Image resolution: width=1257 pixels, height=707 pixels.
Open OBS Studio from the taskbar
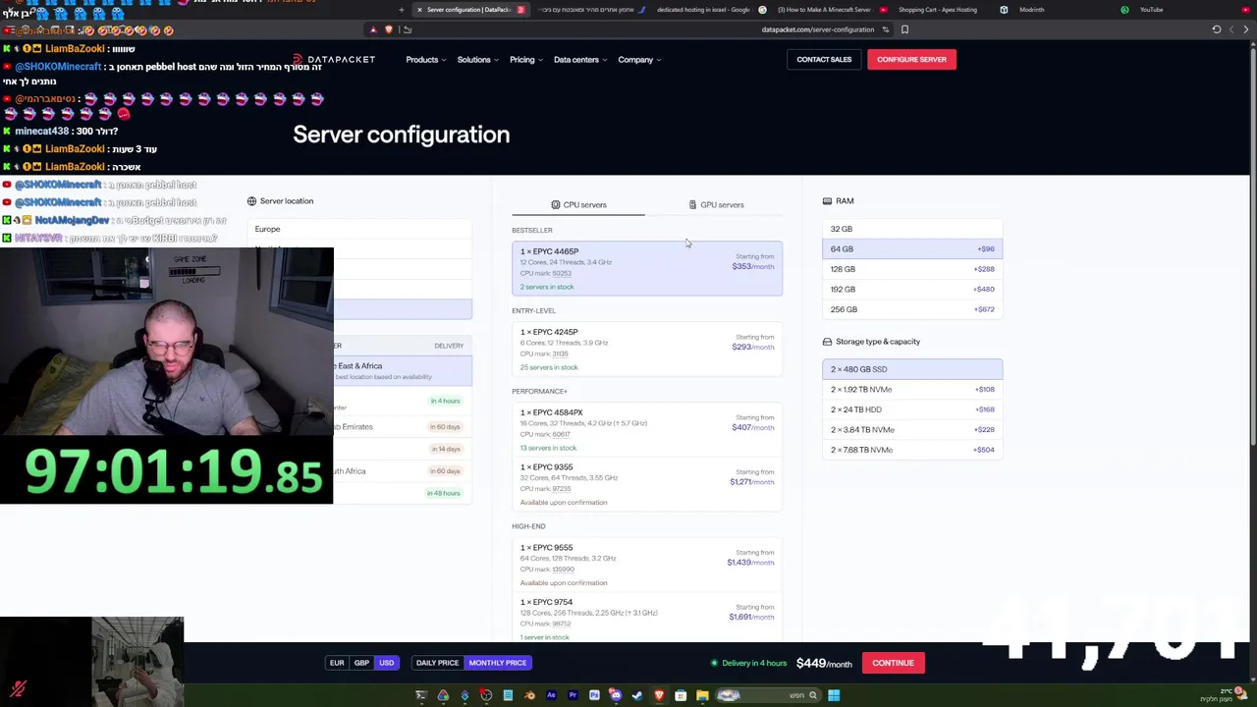point(486,695)
